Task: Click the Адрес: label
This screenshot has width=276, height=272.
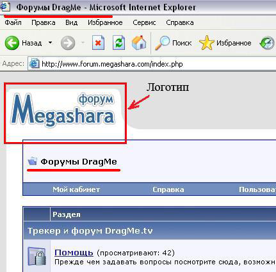Action: click(x=13, y=64)
